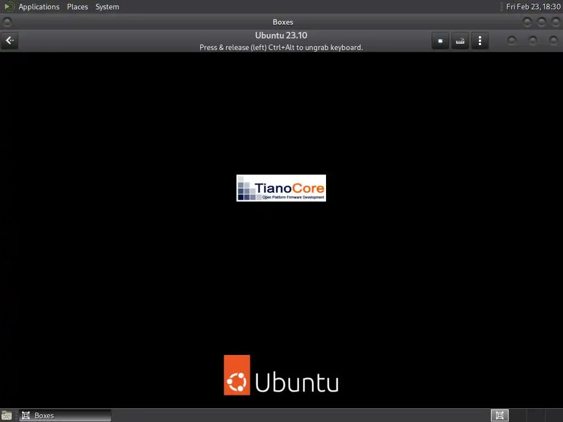Open window menu button left of Boxes title
The height and width of the screenshot is (422, 563).
(7, 22)
